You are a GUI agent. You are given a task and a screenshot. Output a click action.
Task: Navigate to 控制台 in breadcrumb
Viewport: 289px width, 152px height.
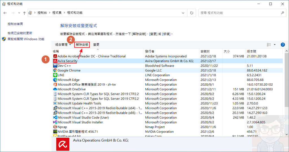(42, 13)
